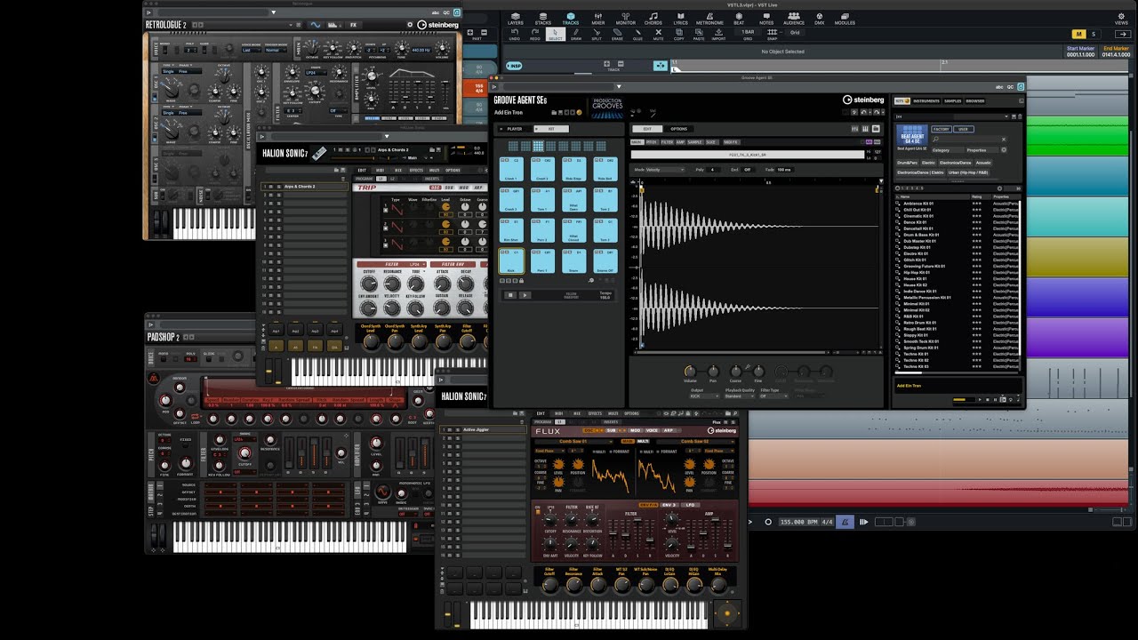Open the Notes view icon
Image resolution: width=1138 pixels, height=640 pixels.
tap(766, 18)
